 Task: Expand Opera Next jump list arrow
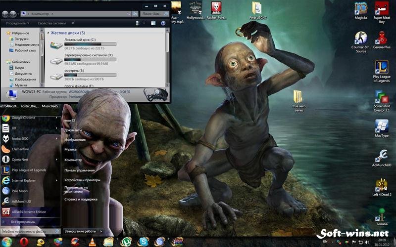pyautogui.click(x=56, y=160)
